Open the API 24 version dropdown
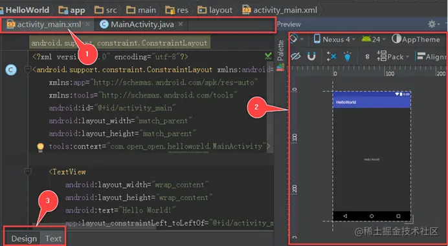 click(373, 39)
